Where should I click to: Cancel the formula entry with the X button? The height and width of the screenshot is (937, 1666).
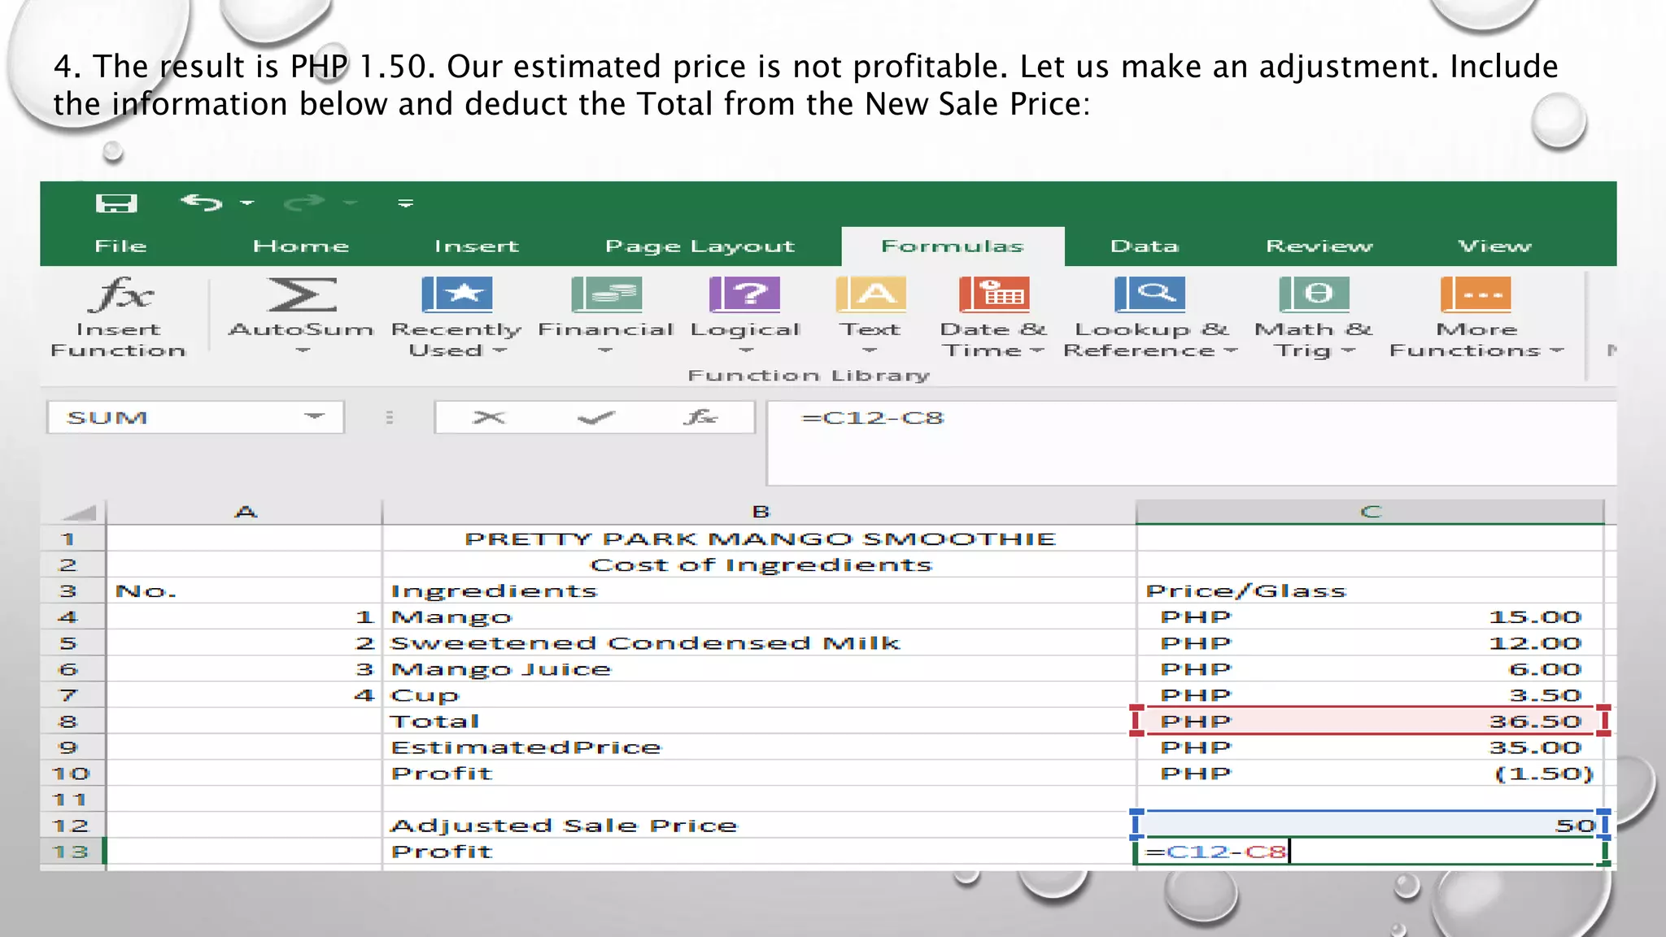(x=489, y=417)
